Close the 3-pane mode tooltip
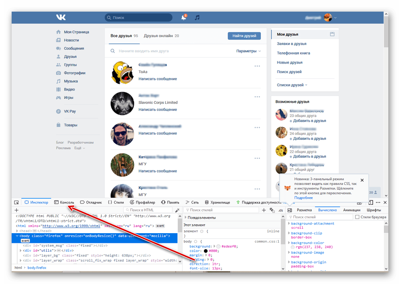The image size is (400, 284). click(x=362, y=180)
